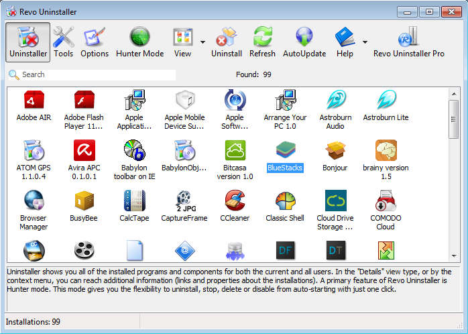Select the Classic Shell program
The width and height of the screenshot is (468, 334).
(x=285, y=206)
